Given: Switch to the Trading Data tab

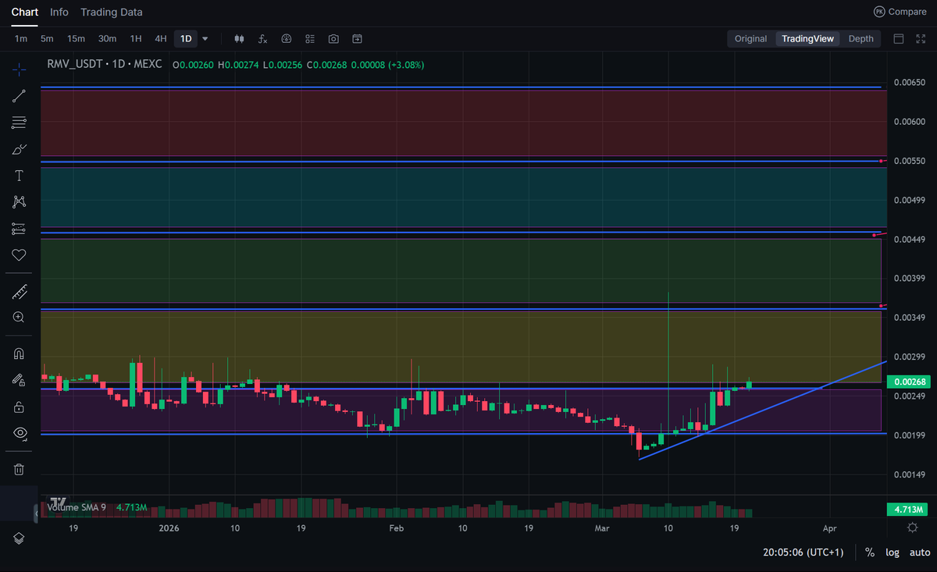Looking at the screenshot, I should pyautogui.click(x=111, y=12).
